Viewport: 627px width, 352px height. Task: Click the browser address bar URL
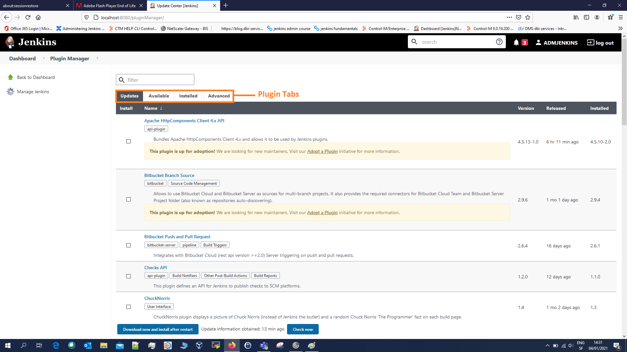pyautogui.click(x=133, y=18)
